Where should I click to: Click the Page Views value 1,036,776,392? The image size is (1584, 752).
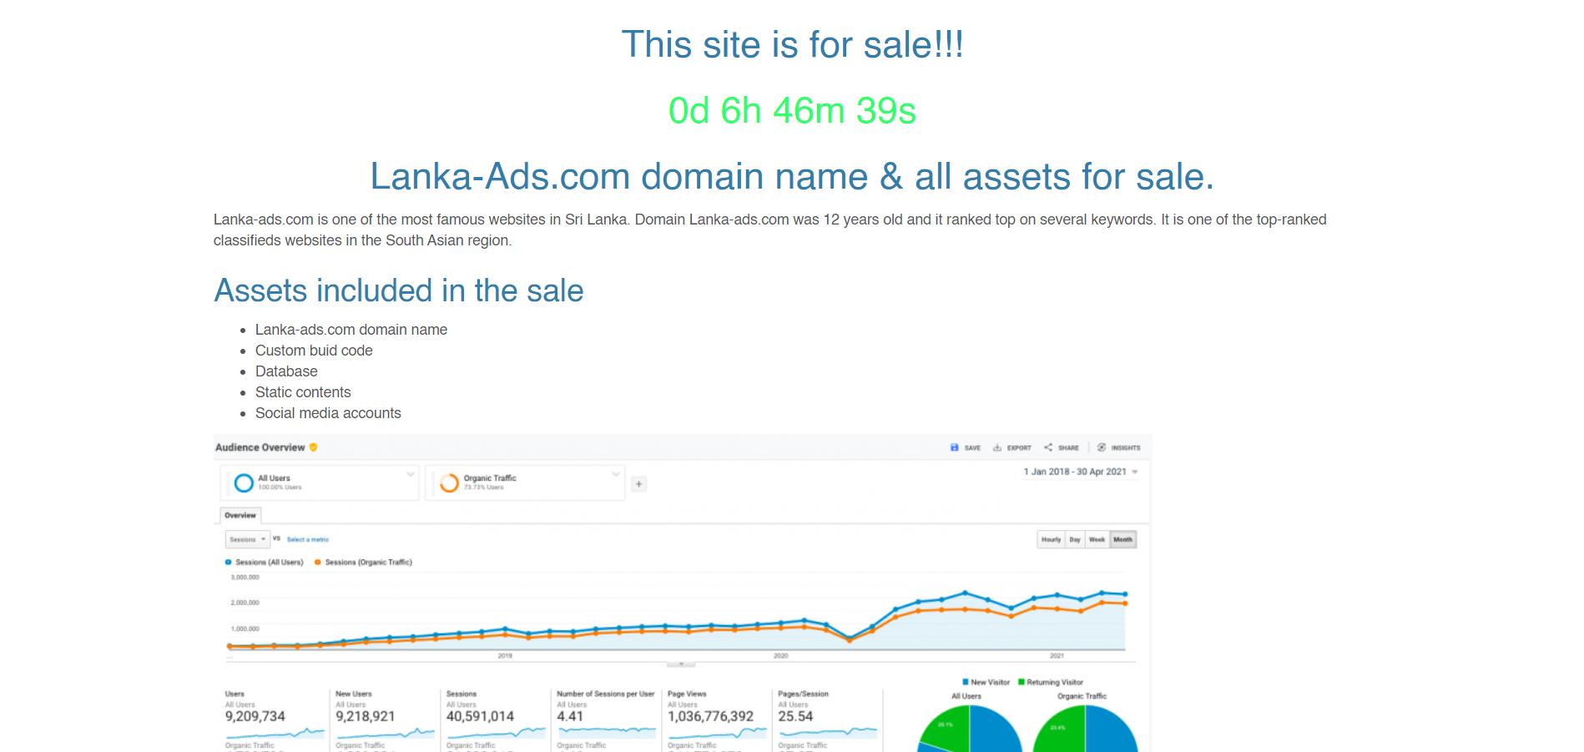tap(710, 716)
